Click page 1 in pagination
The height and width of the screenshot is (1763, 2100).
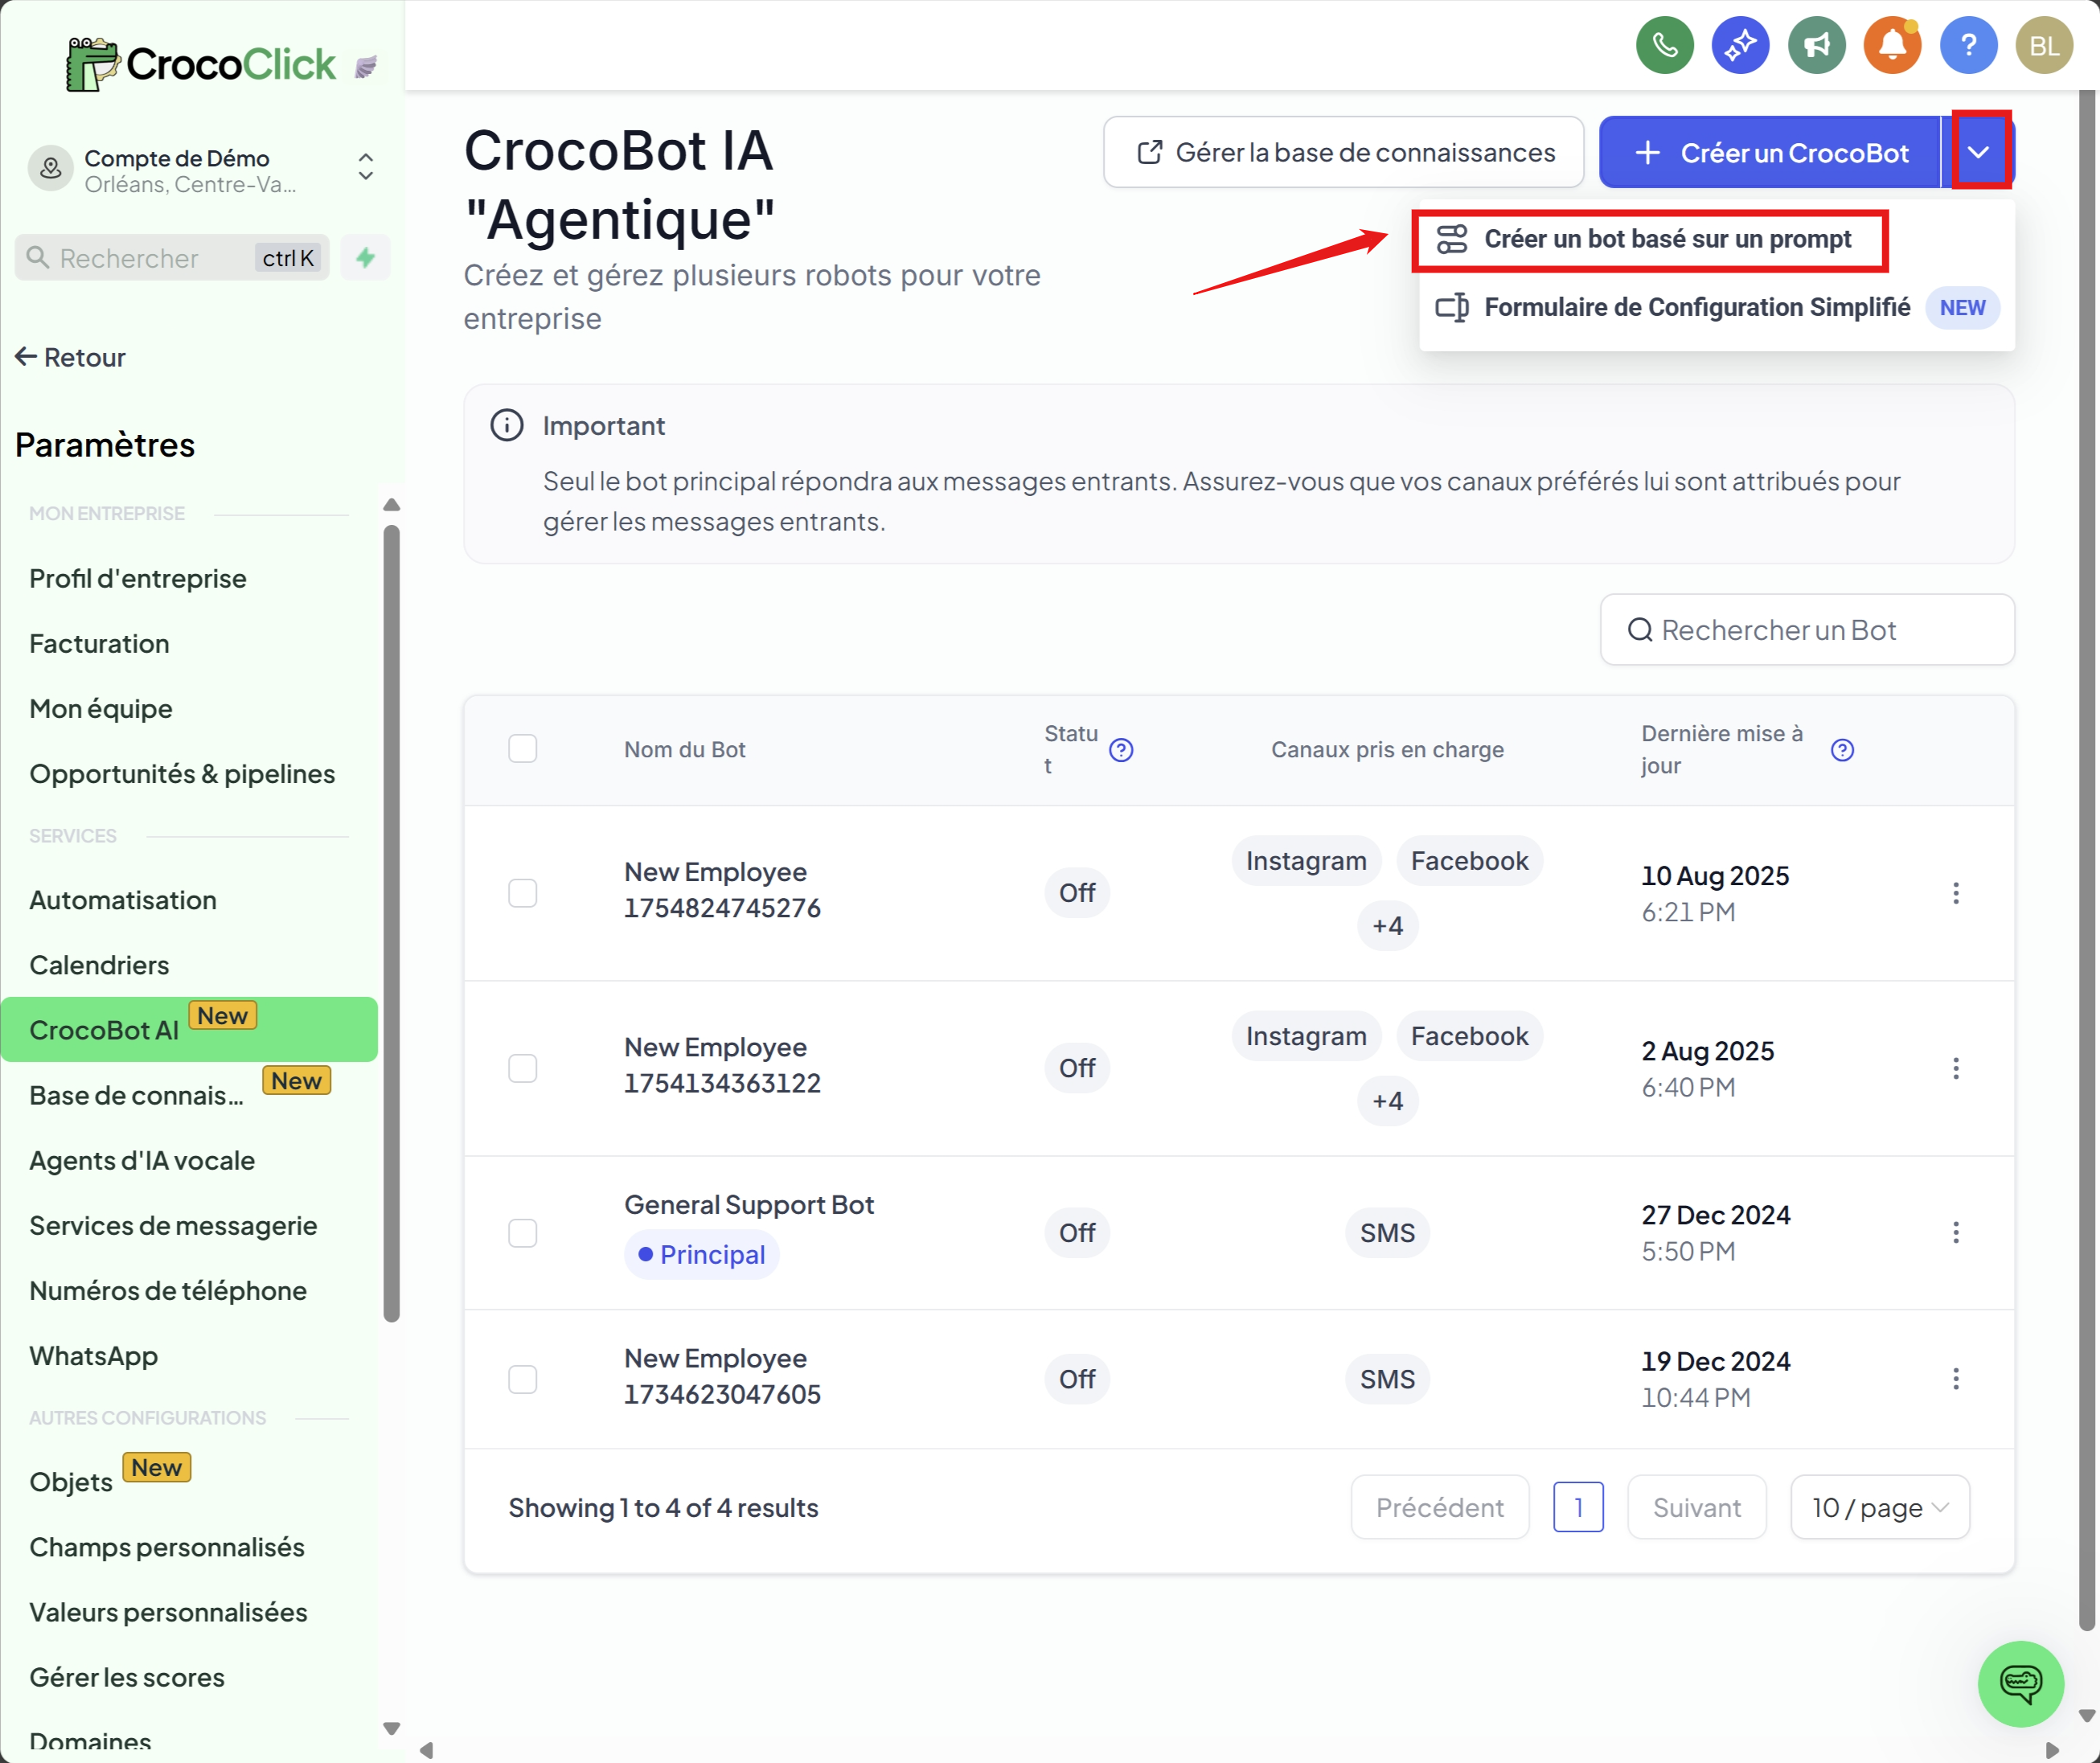[x=1578, y=1507]
